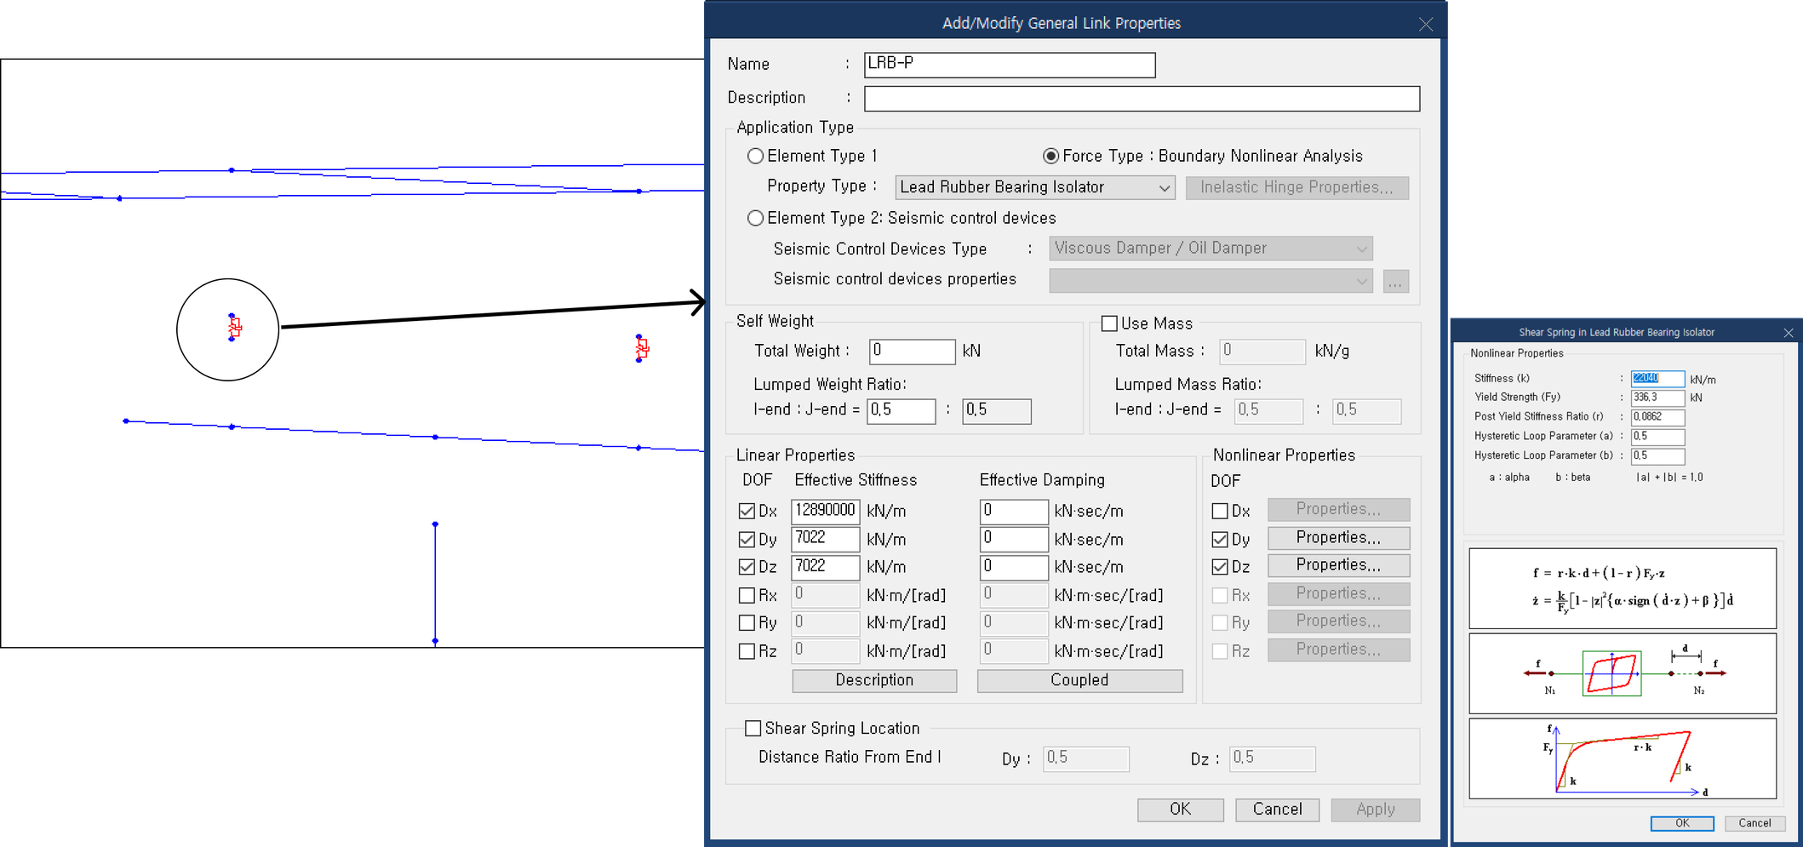Click J-end lumped weight ratio field
The height and width of the screenshot is (847, 1803).
click(997, 411)
